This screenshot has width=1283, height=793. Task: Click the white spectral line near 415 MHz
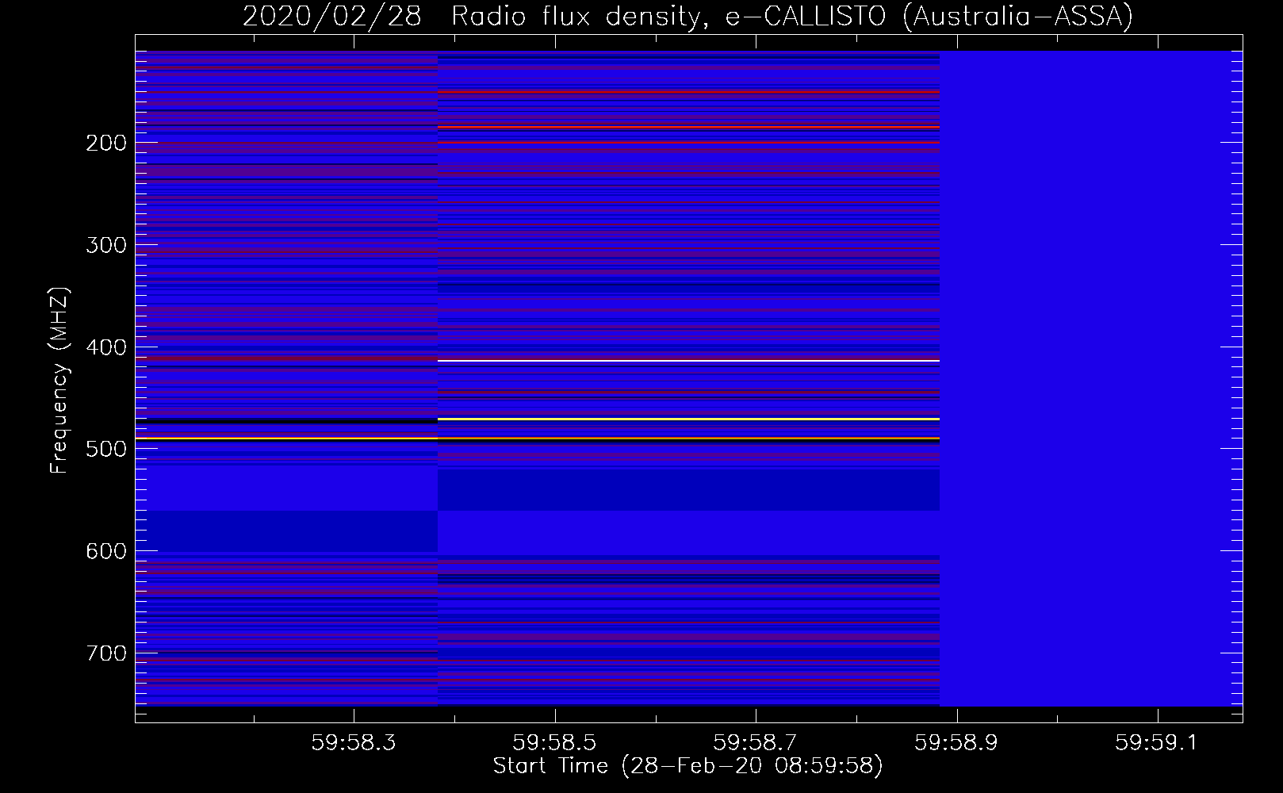(688, 361)
